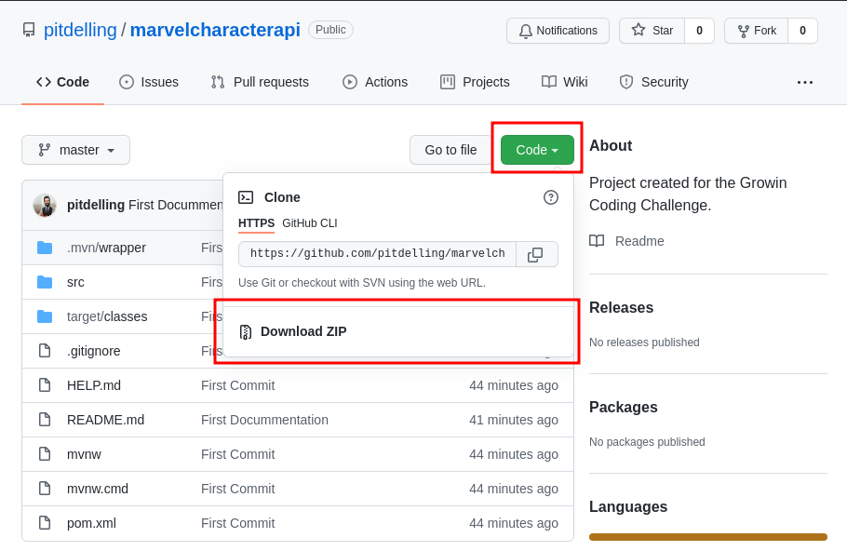Screen dimensions: 847x551
Task: Click the terminal icon next to Clone
Action: [246, 197]
